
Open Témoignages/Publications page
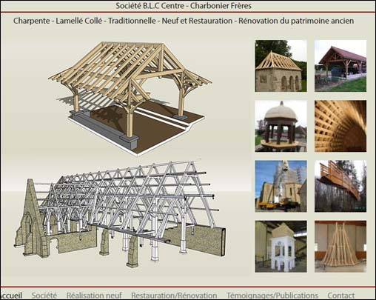[x=272, y=295]
